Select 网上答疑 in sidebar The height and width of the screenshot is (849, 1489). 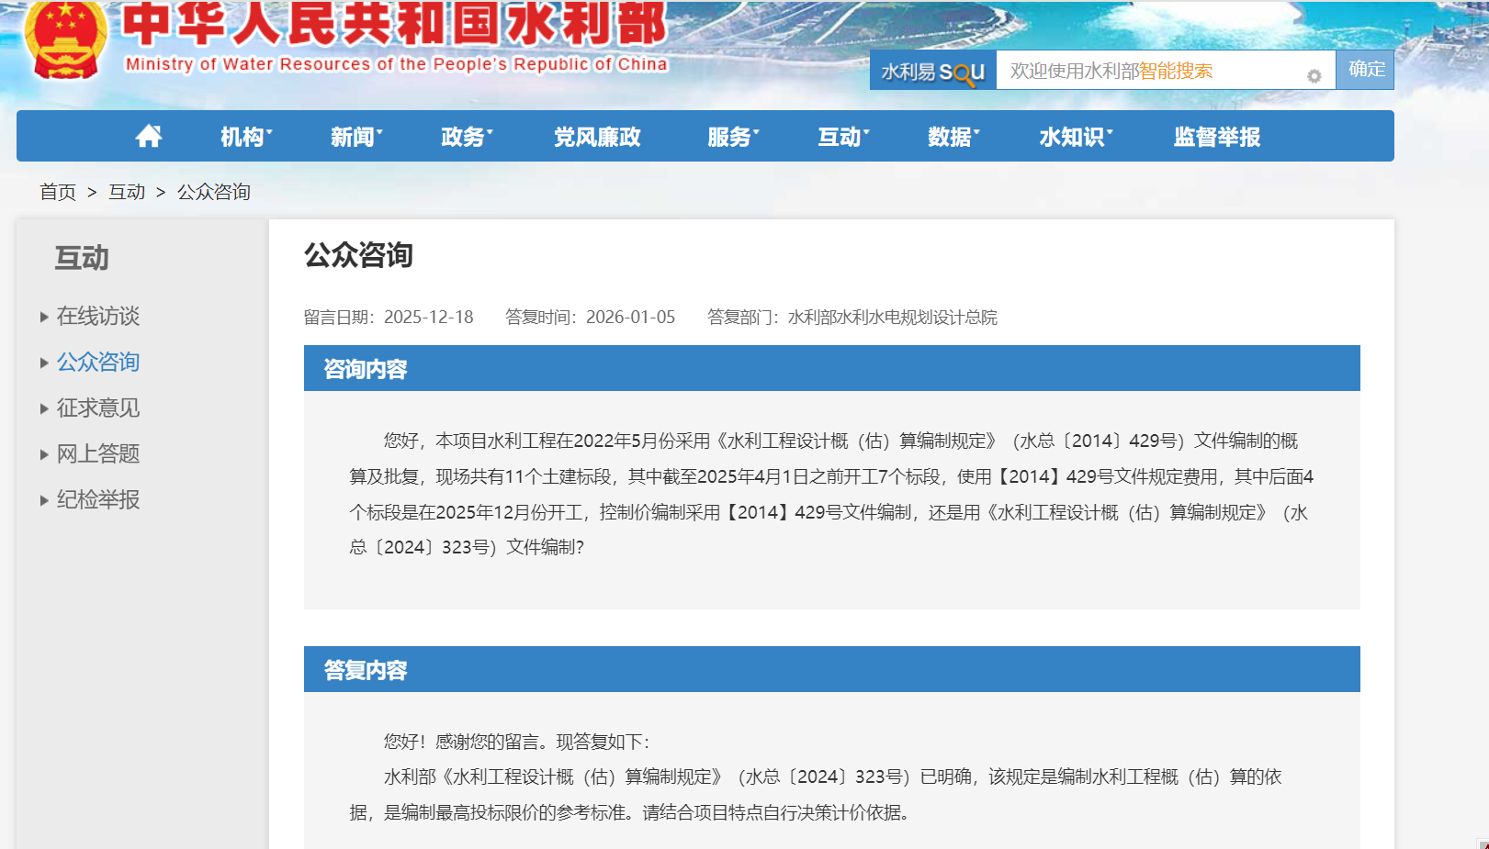(x=98, y=453)
